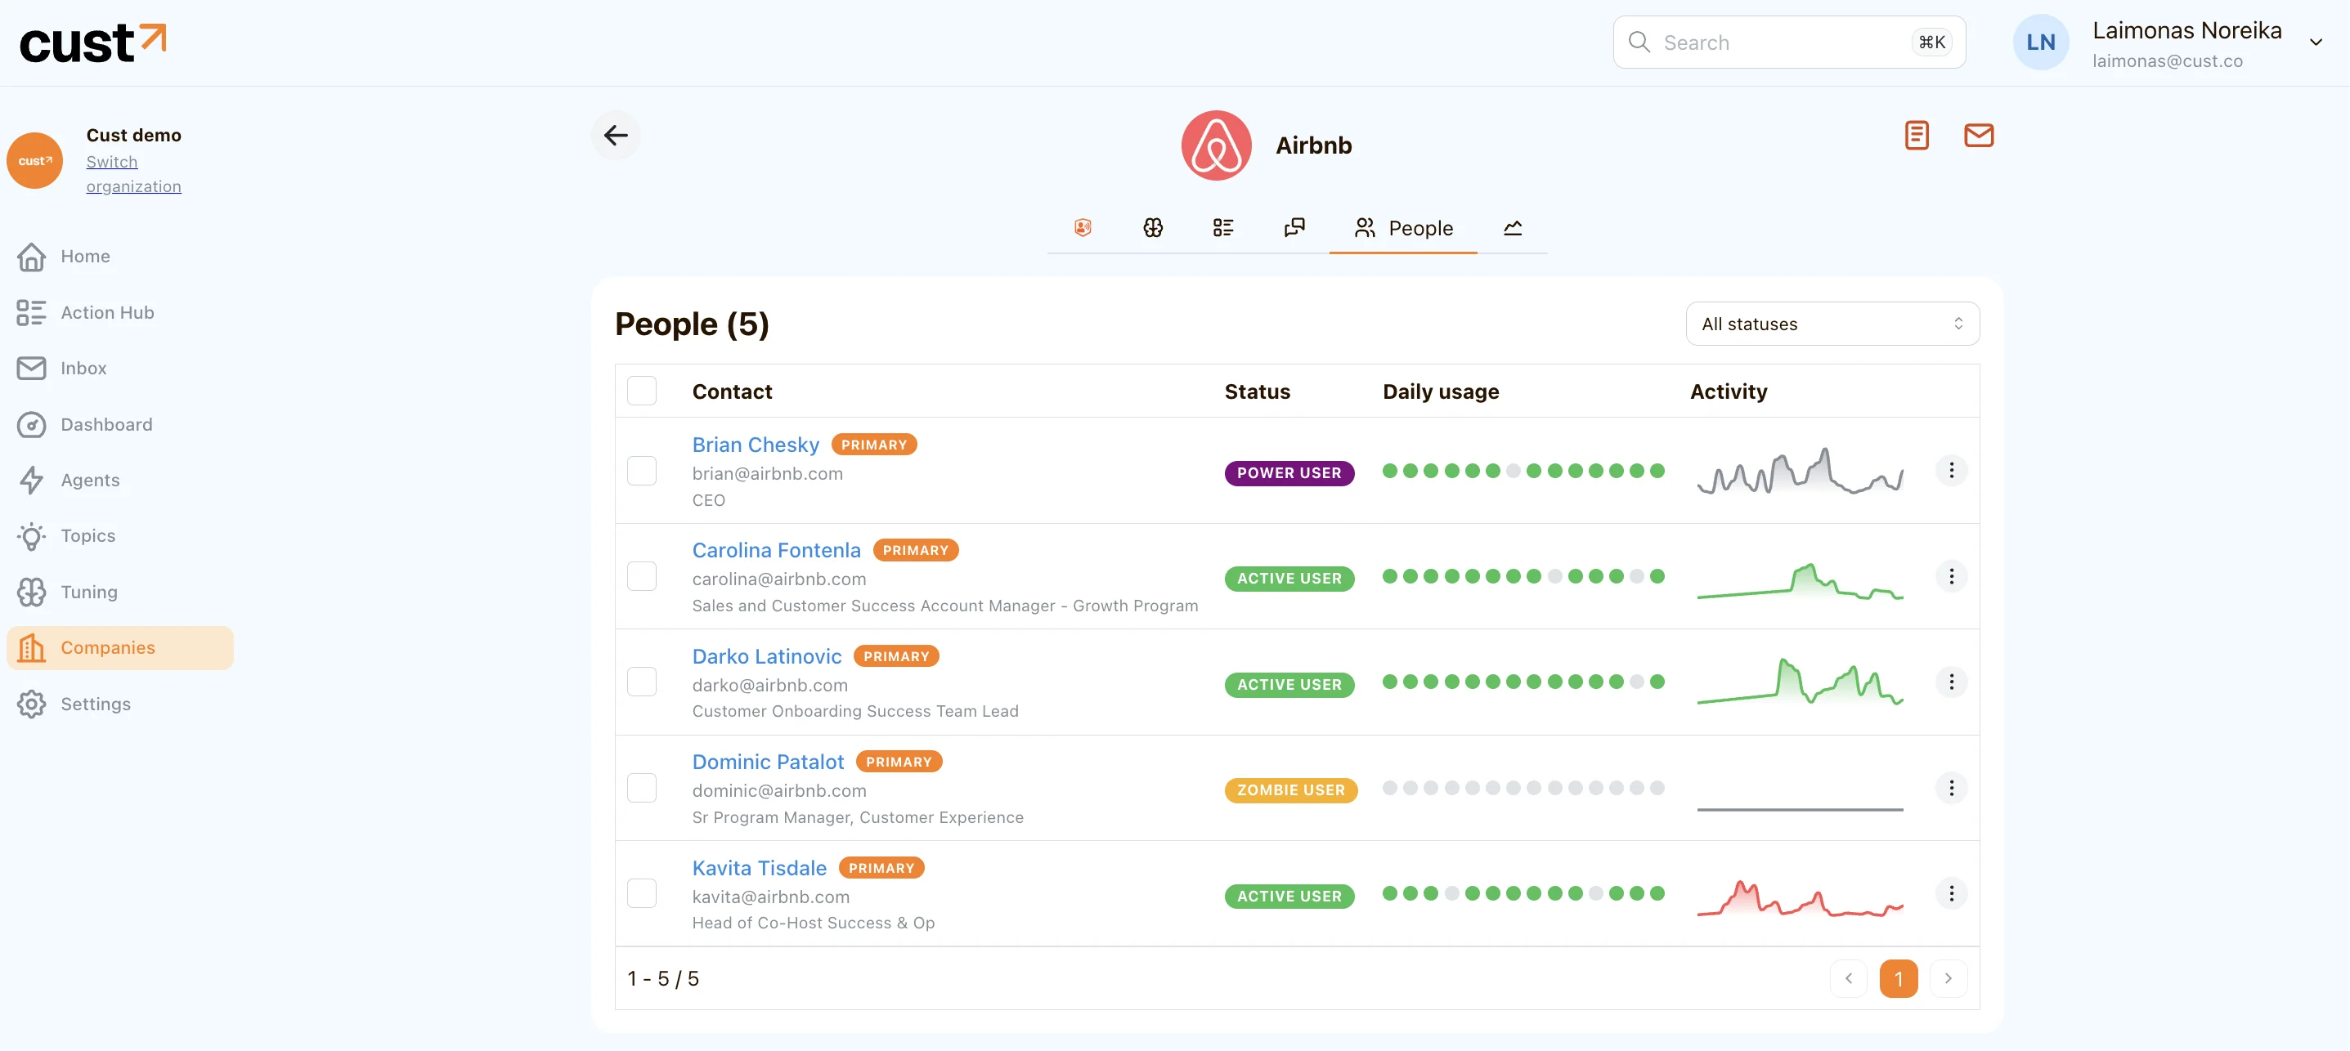Click the Agents lightning icon
This screenshot has height=1051, width=2350.
[31, 481]
